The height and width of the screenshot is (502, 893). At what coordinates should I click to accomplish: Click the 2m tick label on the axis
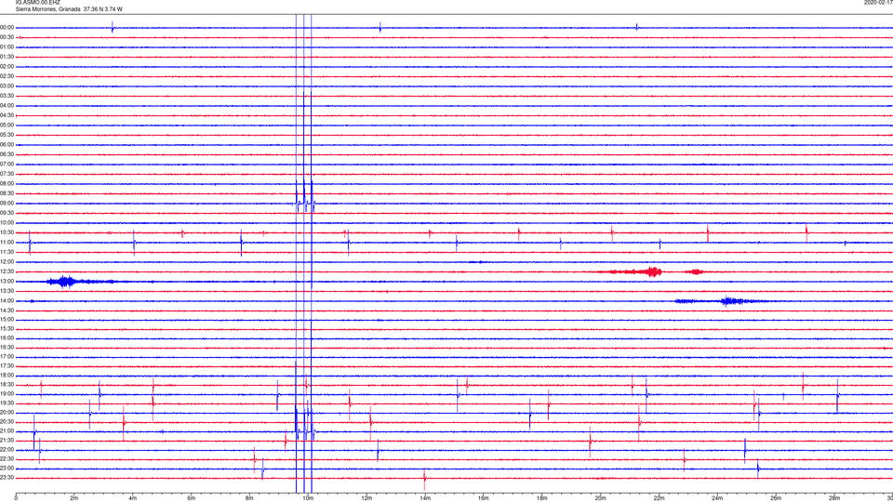[x=74, y=498]
